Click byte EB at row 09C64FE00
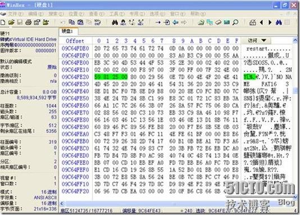300x215 pixels. 97,63
